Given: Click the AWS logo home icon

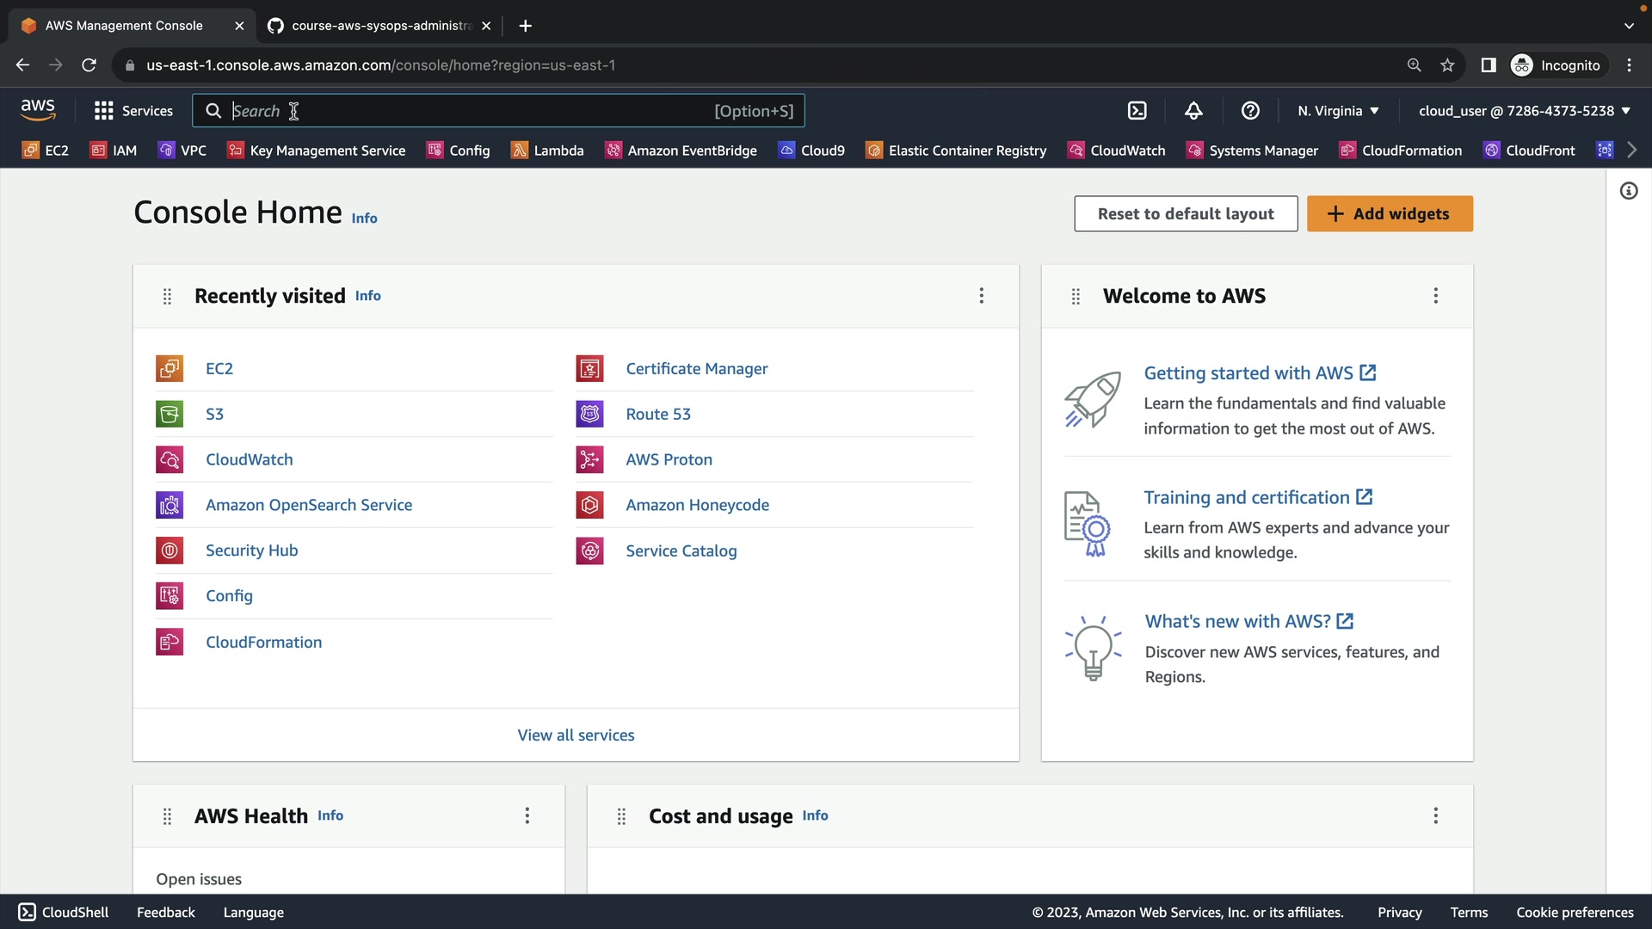Looking at the screenshot, I should [x=38, y=110].
